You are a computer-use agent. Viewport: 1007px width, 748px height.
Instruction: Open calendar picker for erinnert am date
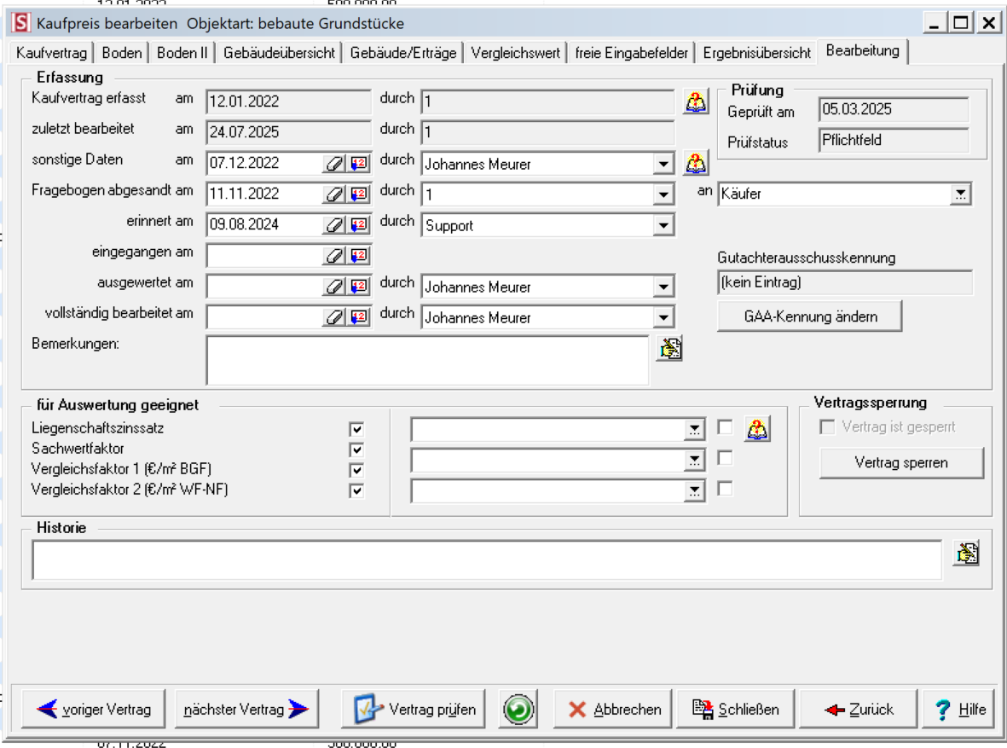coord(359,225)
